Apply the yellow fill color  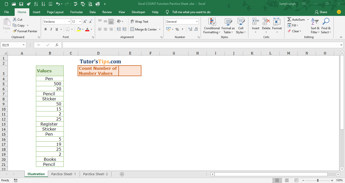tap(79, 29)
